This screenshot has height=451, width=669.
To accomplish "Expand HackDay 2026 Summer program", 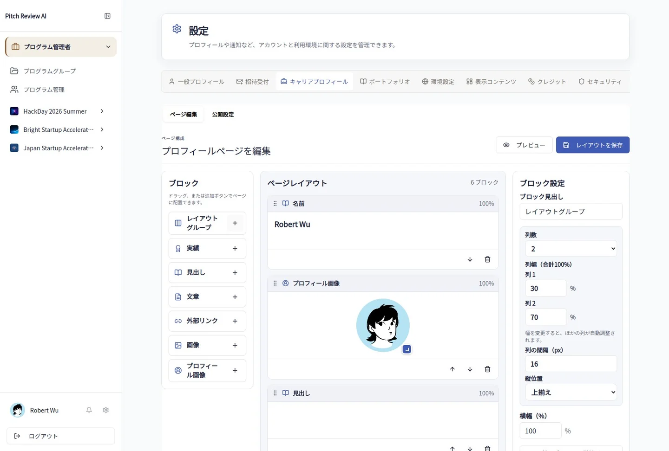I will click(102, 111).
